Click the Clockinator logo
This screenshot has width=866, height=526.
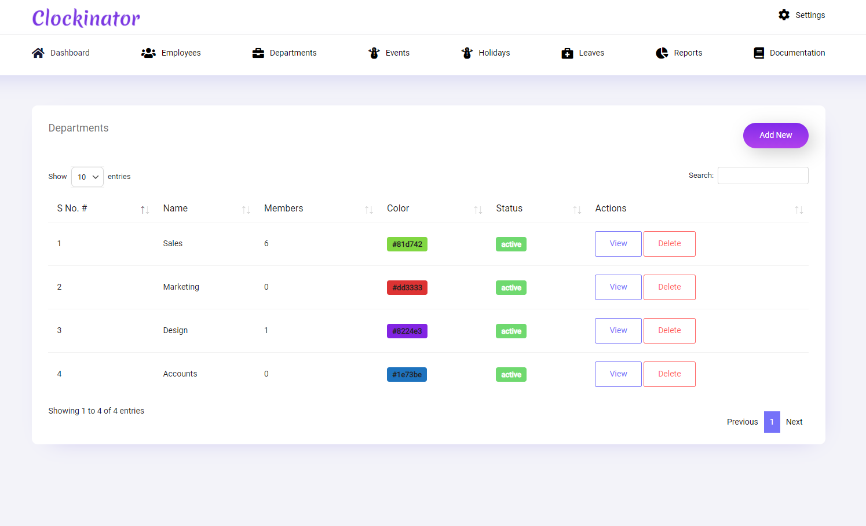coord(86,18)
